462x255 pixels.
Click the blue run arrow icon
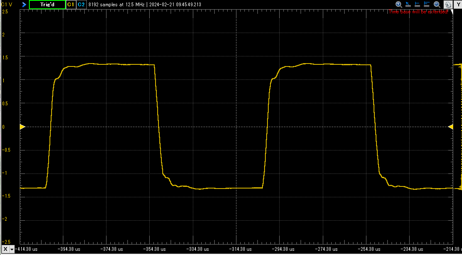coord(24,5)
